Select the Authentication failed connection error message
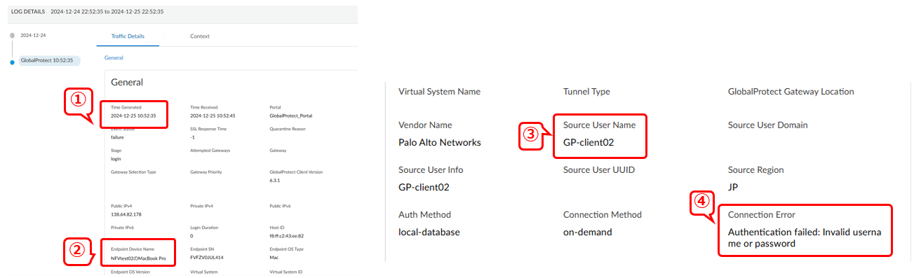914x278 pixels. click(x=804, y=237)
